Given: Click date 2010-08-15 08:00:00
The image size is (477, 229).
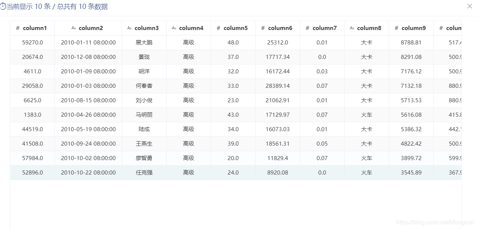Looking at the screenshot, I should pos(88,100).
